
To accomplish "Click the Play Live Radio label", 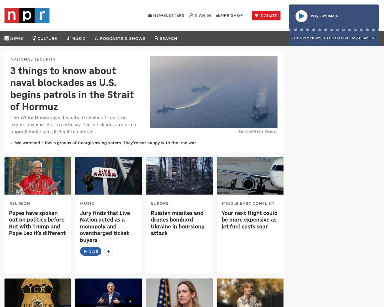I will pos(324,16).
